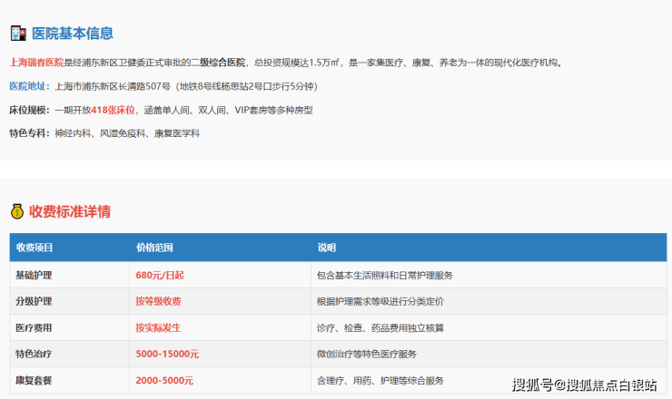This screenshot has height=399, width=672.
Task: Click the 医院基本信息 section heading
Action: point(73,34)
